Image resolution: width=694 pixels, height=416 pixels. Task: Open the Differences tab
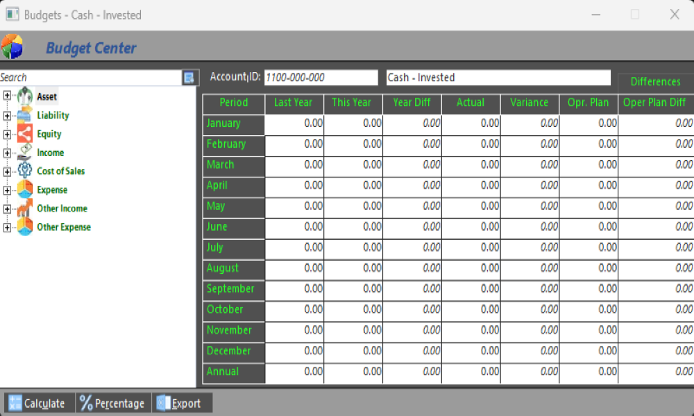click(x=655, y=82)
